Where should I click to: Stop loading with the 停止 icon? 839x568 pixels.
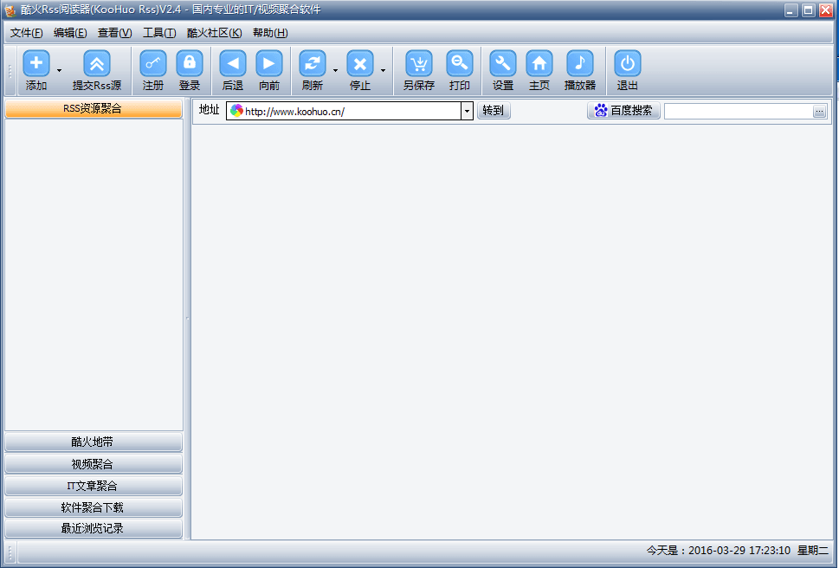coord(360,64)
